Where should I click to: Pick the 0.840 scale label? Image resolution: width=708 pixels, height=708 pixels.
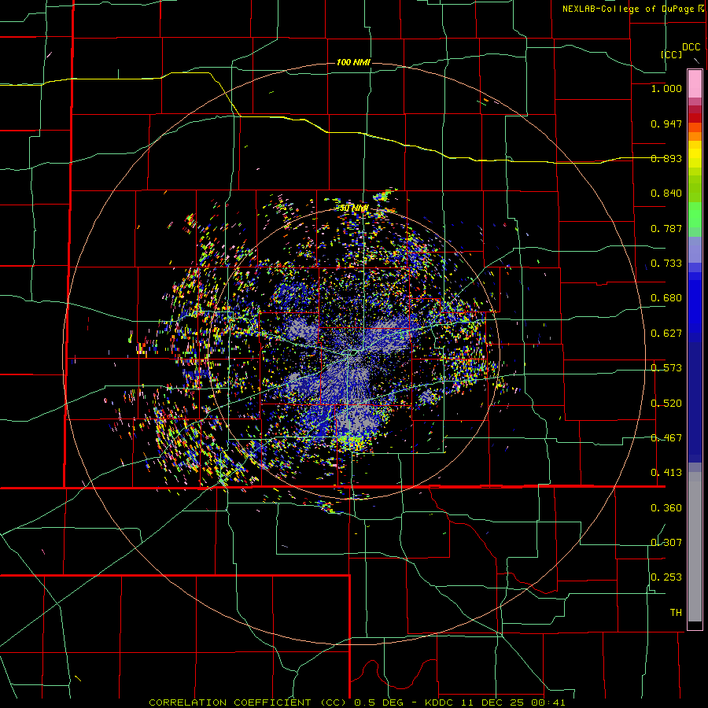(x=666, y=194)
